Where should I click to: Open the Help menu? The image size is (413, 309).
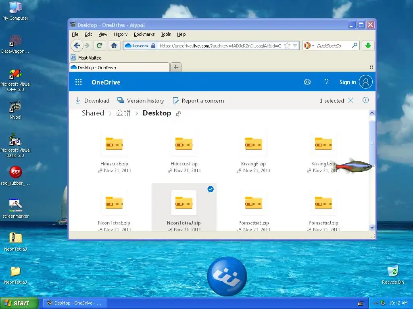point(181,34)
